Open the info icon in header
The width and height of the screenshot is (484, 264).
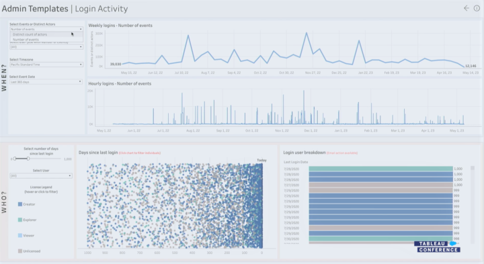coord(477,8)
